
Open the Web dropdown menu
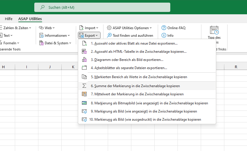tap(47, 28)
